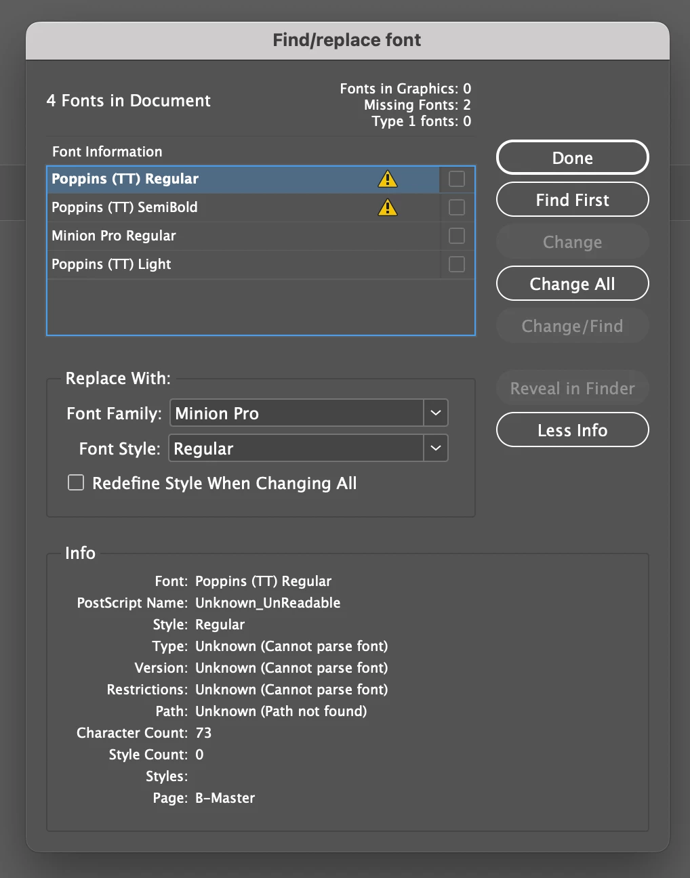Click the Less Info button
The image size is (690, 878).
pos(573,430)
